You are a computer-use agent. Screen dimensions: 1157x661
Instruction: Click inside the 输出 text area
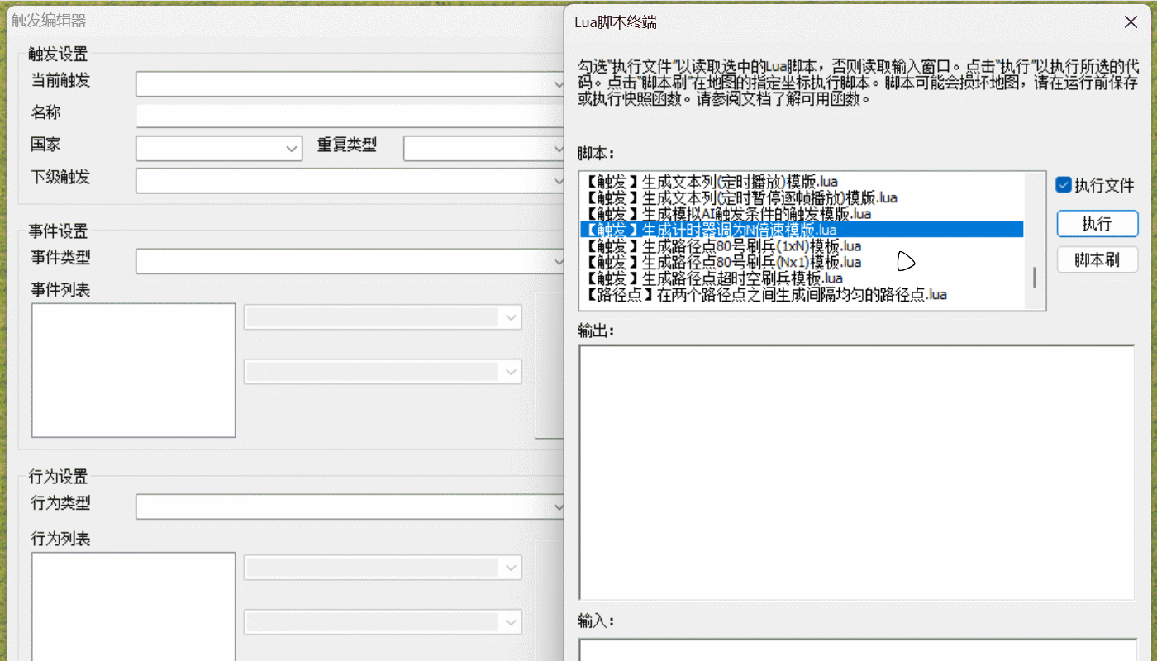(x=856, y=472)
